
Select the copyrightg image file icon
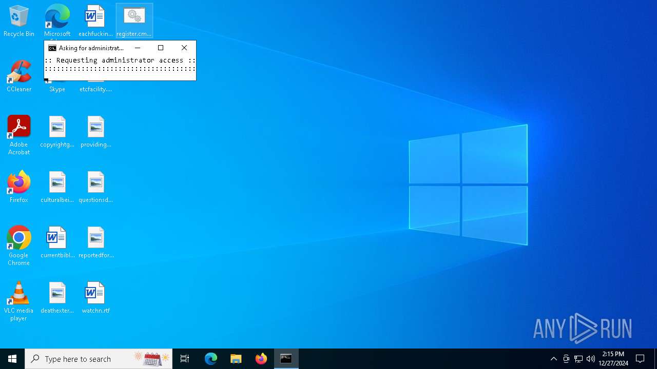57,132
